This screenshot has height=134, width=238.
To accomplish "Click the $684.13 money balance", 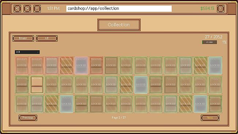I will (207, 8).
